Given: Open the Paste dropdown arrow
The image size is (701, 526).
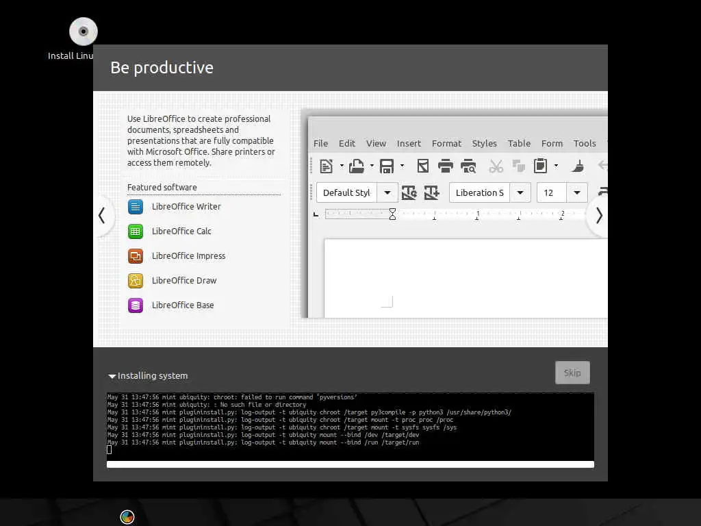Looking at the screenshot, I should point(556,166).
